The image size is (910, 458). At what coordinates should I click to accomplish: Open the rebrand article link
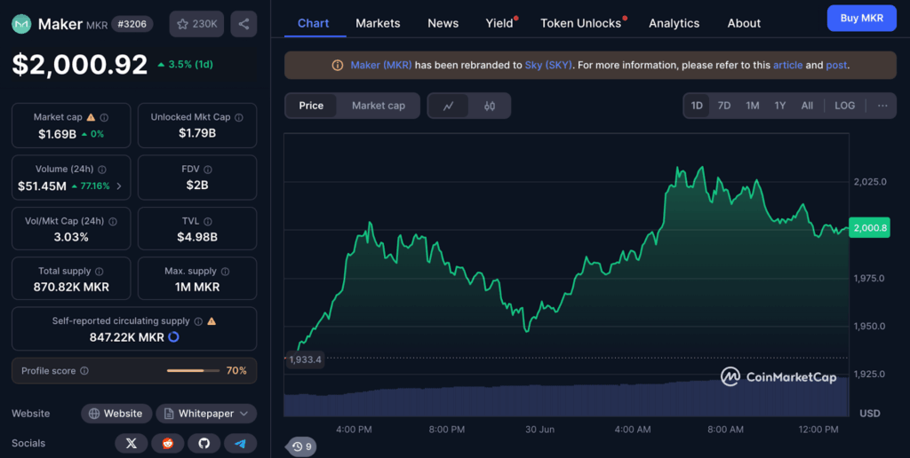(787, 65)
